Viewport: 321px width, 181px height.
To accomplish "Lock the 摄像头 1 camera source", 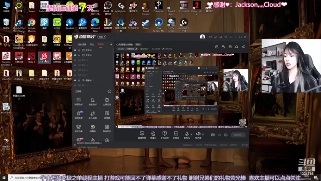I will pyautogui.click(x=79, y=80).
